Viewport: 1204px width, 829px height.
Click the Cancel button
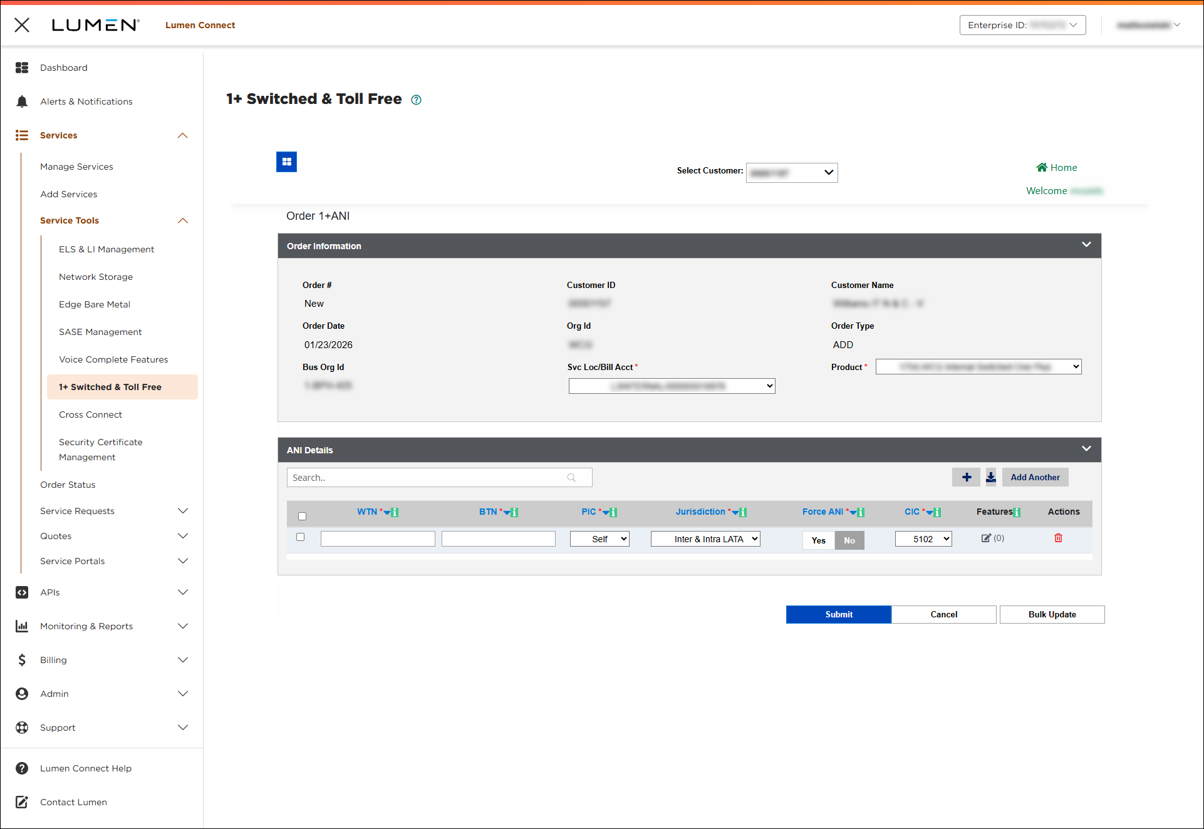pyautogui.click(x=944, y=614)
